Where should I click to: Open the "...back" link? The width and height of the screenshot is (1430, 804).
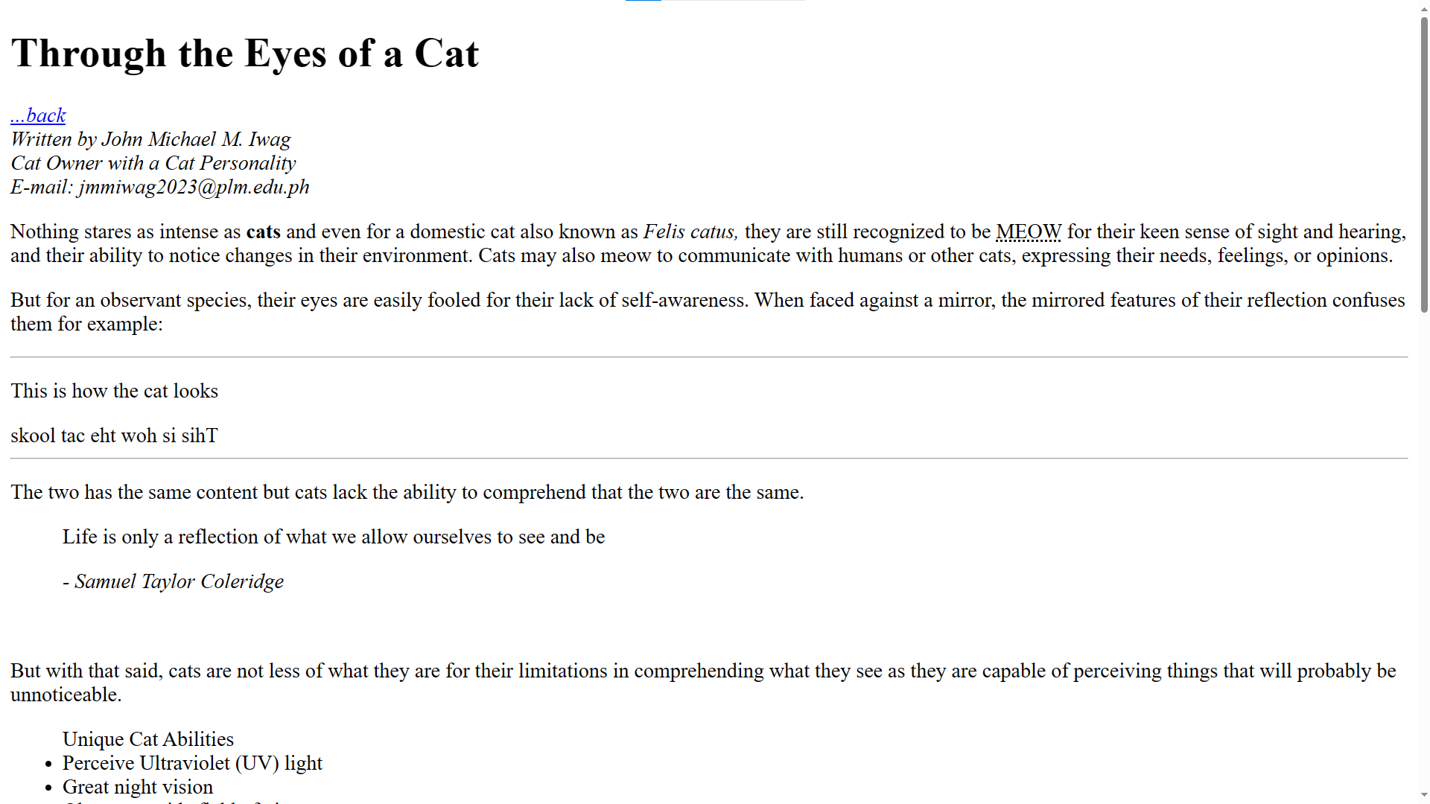(38, 115)
